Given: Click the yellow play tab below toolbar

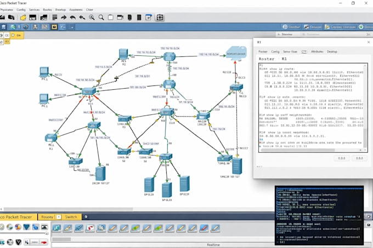Looking at the screenshot, I should pos(16,36).
